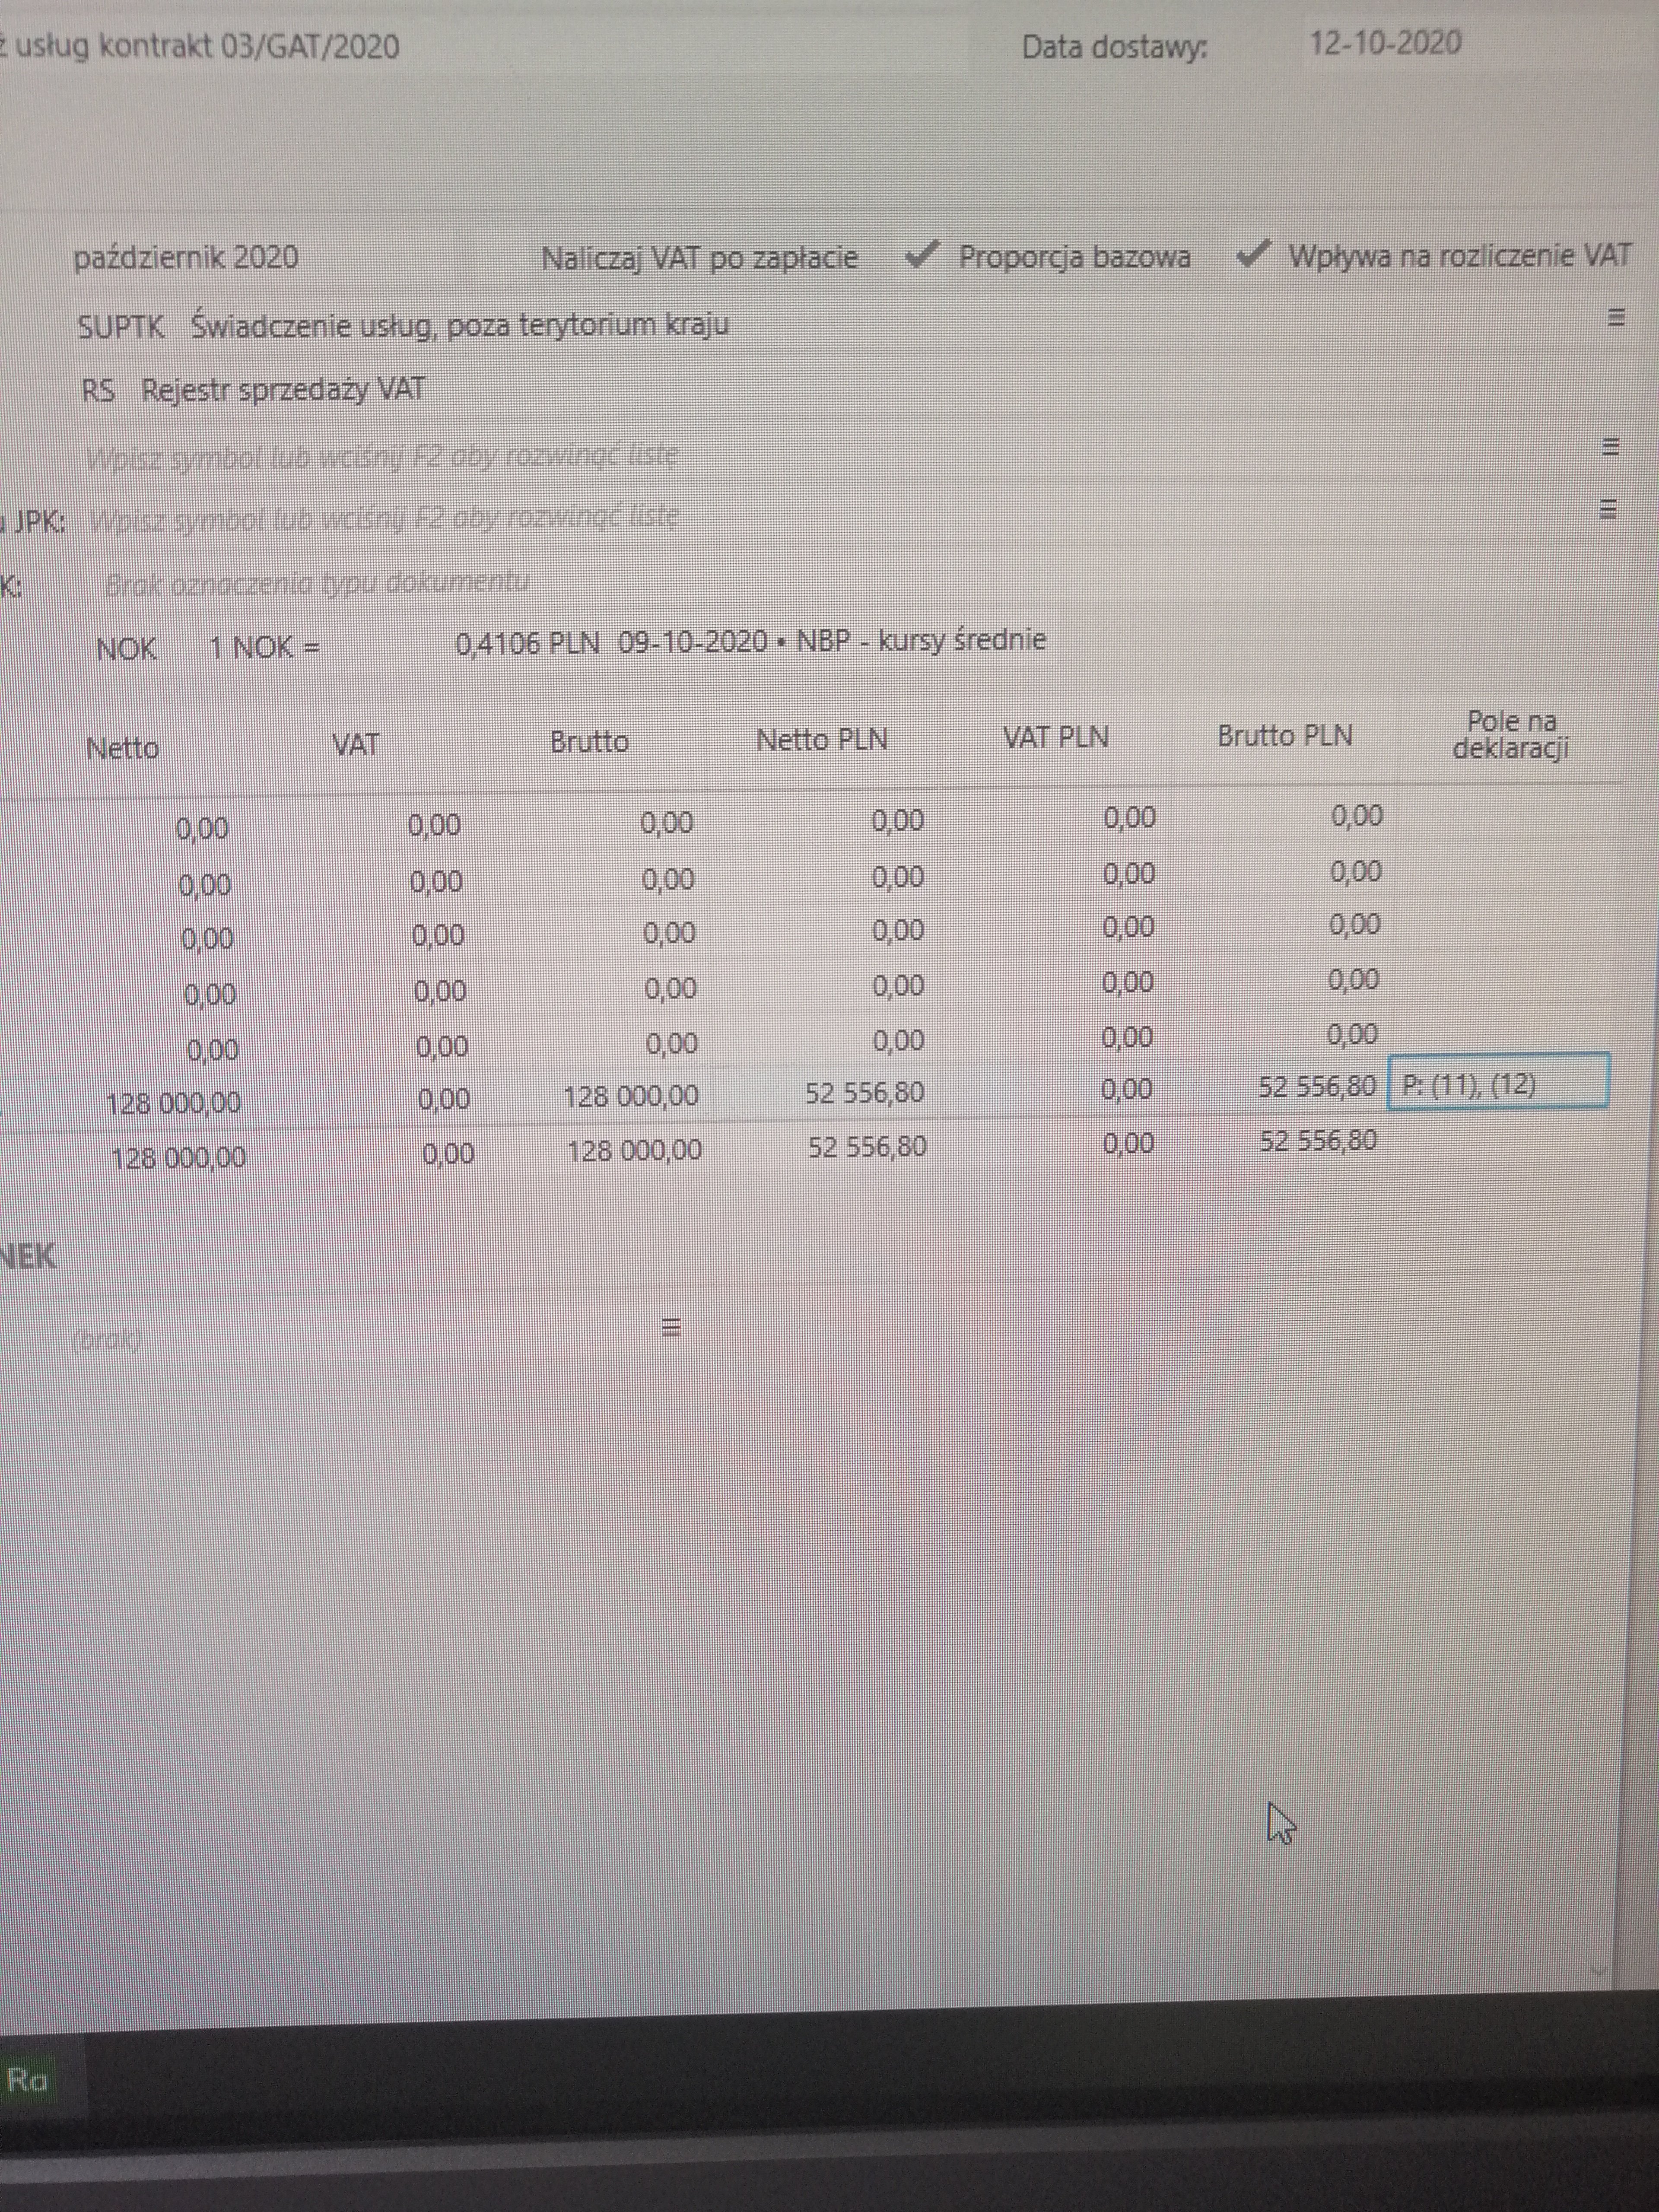The height and width of the screenshot is (2212, 1659).
Task: Click list icon next to (brak) field
Action: click(x=671, y=1328)
